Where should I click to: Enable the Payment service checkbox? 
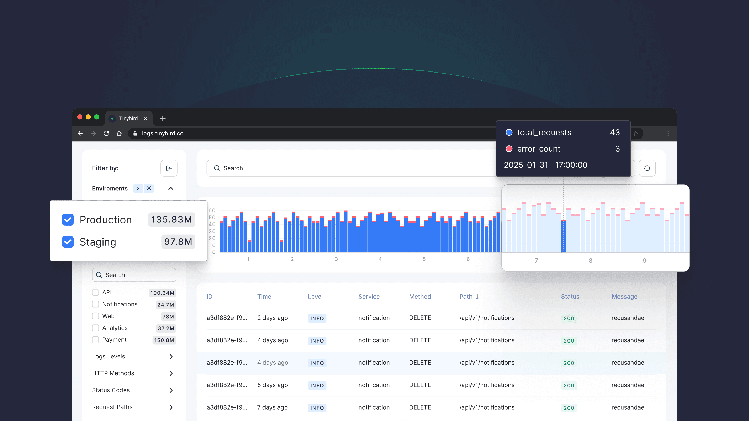point(95,340)
